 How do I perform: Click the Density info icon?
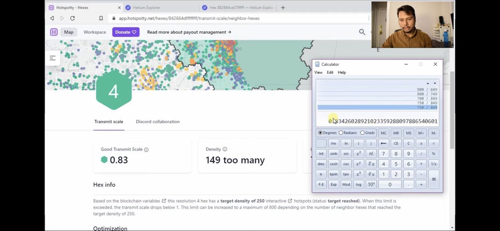pyautogui.click(x=225, y=149)
